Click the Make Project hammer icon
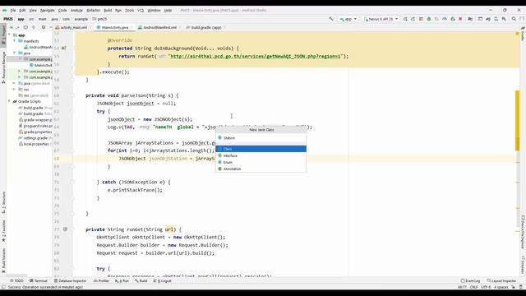Screen dimensions: 526x296 pos(330,19)
